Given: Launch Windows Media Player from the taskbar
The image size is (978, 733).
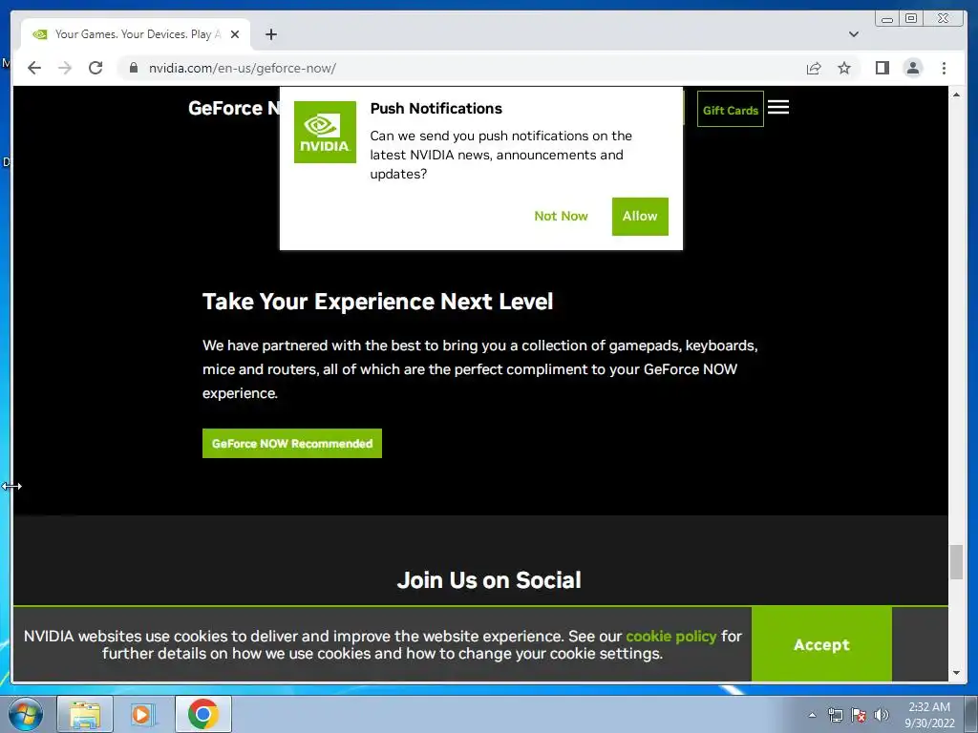Looking at the screenshot, I should point(141,714).
